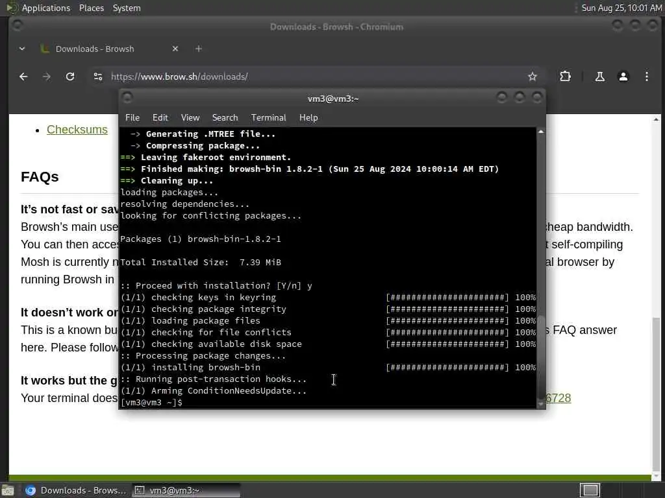Click the terminal scrollbar thumb
This screenshot has height=498, width=665.
pyautogui.click(x=541, y=357)
